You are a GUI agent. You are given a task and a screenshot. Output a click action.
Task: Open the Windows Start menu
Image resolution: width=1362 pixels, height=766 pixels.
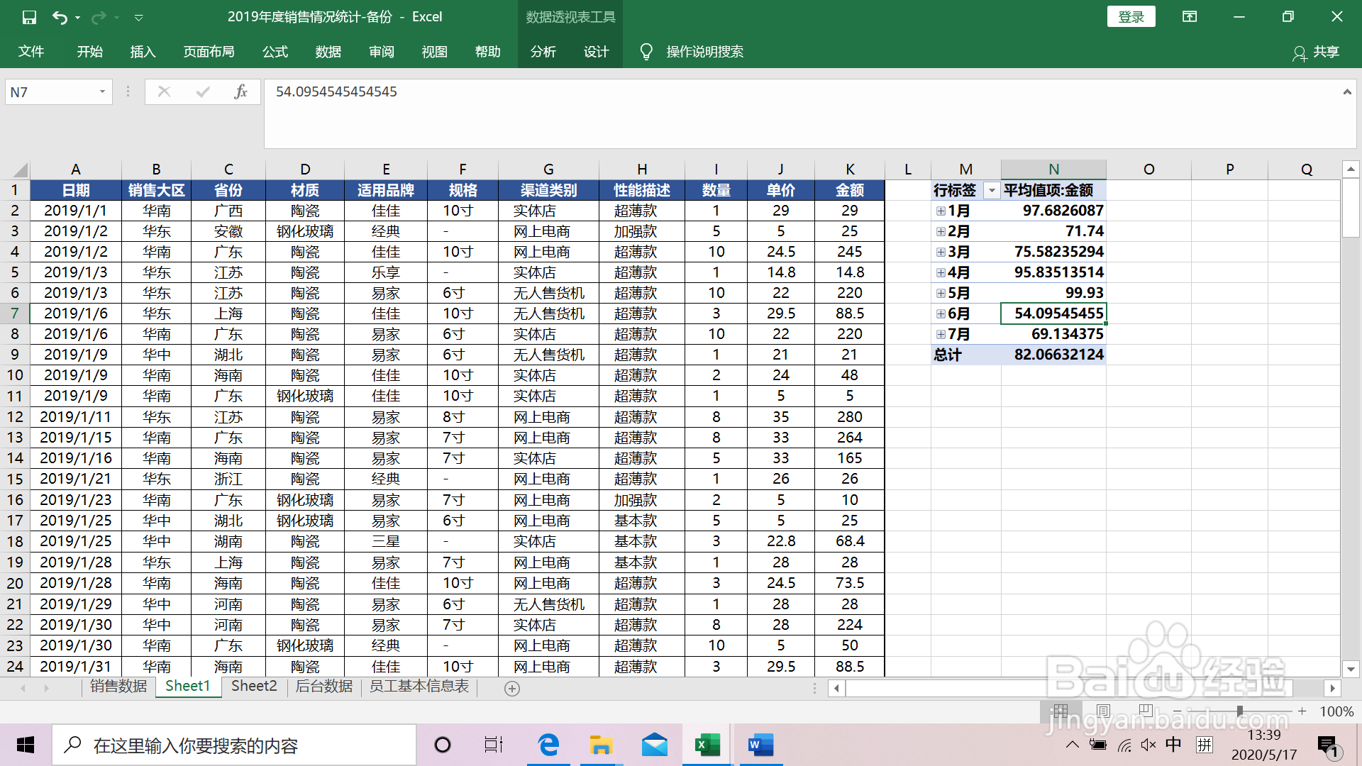[26, 745]
